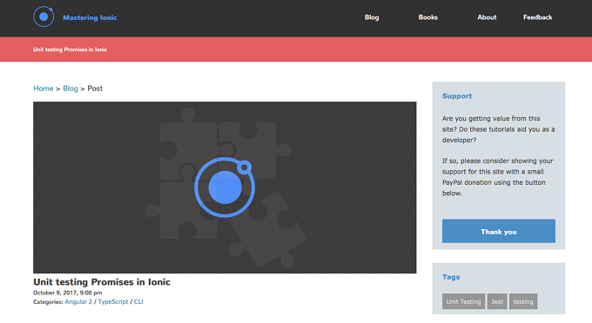This screenshot has height=323, width=592.
Task: Select the Jest tag
Action: click(497, 301)
